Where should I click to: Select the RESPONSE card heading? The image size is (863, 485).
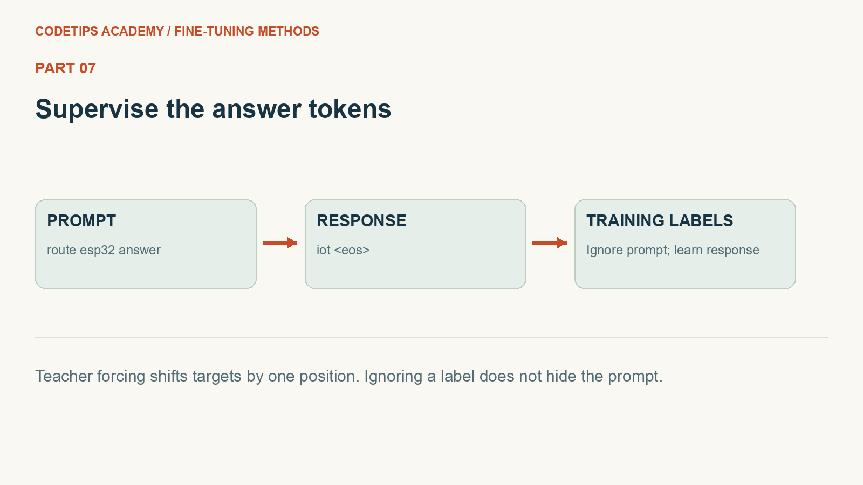tap(361, 221)
